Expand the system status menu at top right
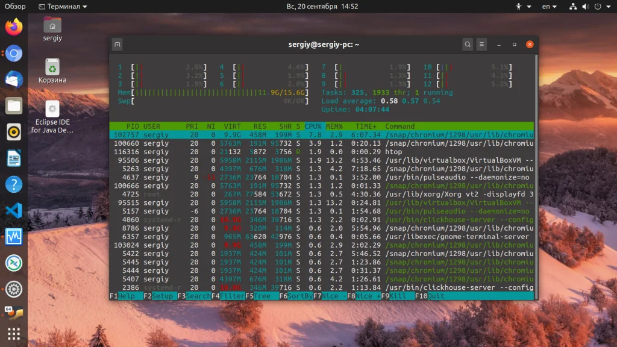This screenshot has width=617, height=347. (590, 7)
